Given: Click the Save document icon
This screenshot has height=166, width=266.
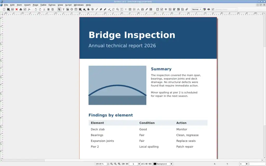Looking at the screenshot, I should [12, 9].
